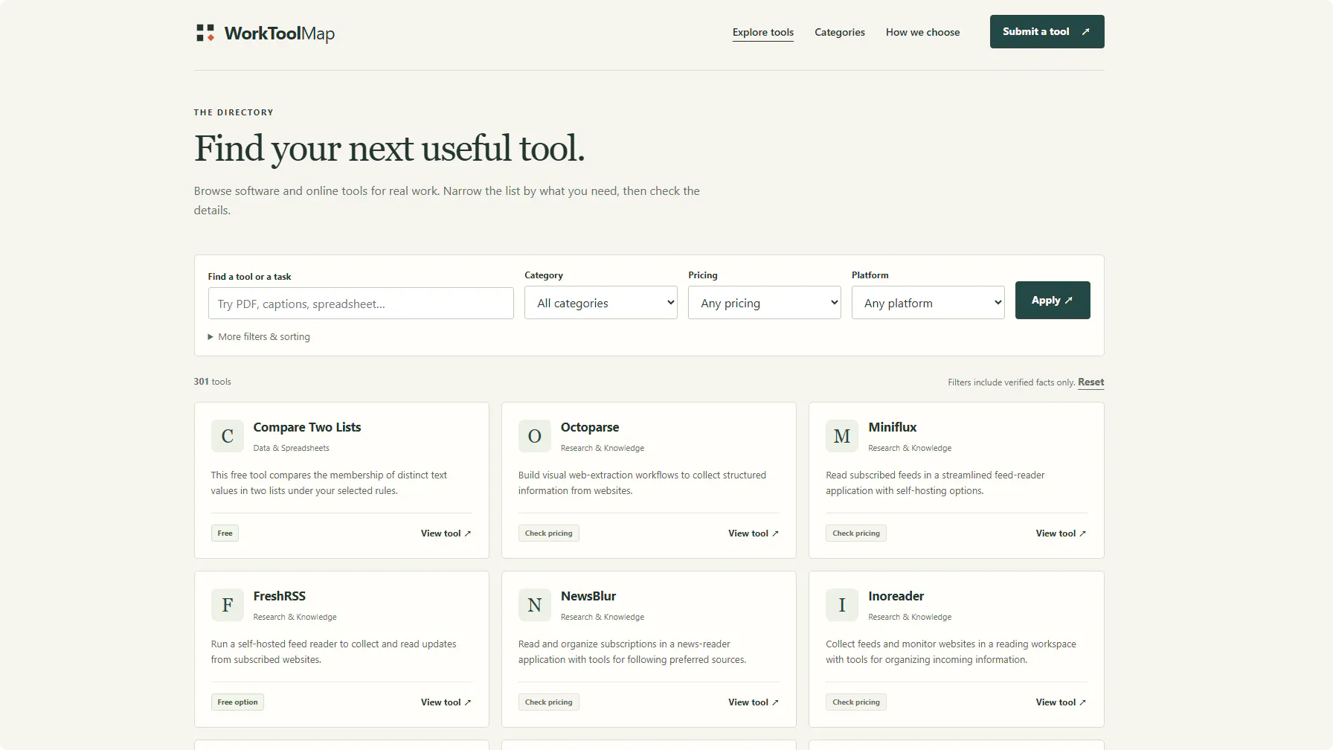
Task: Click the Inoreader card title
Action: pyautogui.click(x=896, y=596)
